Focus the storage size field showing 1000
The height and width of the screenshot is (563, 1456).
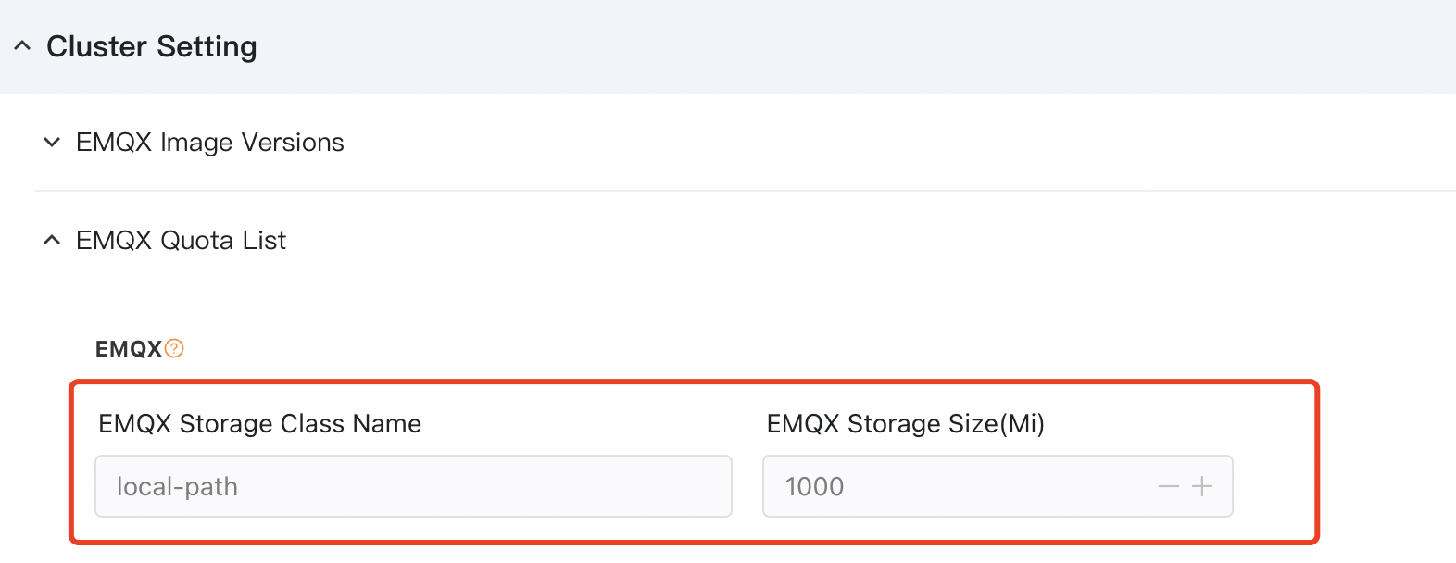pyautogui.click(x=954, y=486)
